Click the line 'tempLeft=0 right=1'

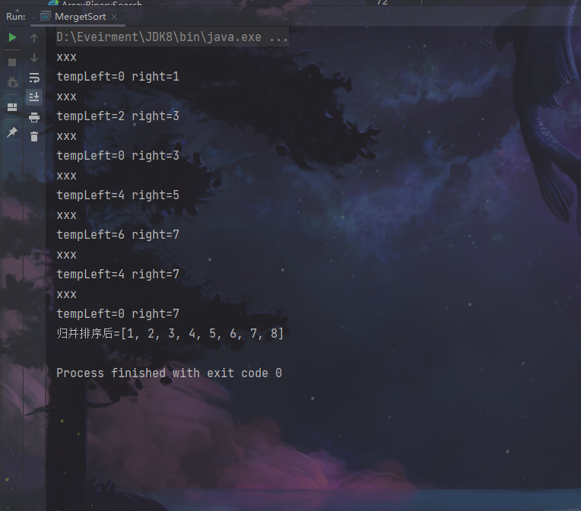[118, 76]
